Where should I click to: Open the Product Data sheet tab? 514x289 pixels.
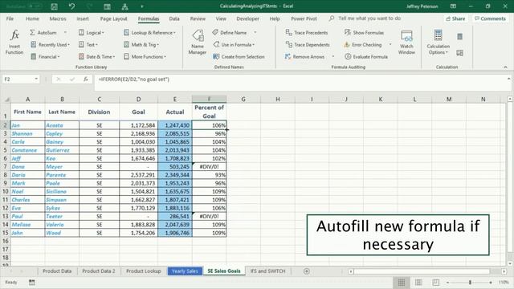click(x=57, y=271)
